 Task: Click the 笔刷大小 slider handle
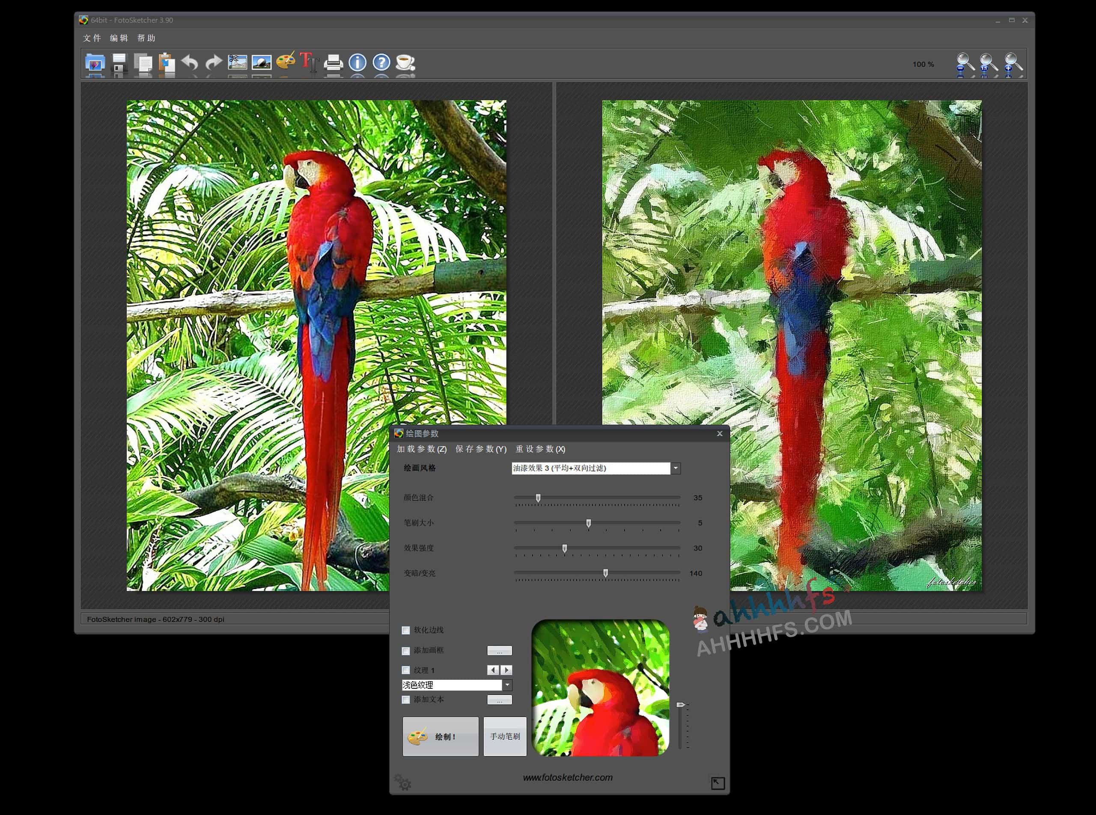coord(589,523)
